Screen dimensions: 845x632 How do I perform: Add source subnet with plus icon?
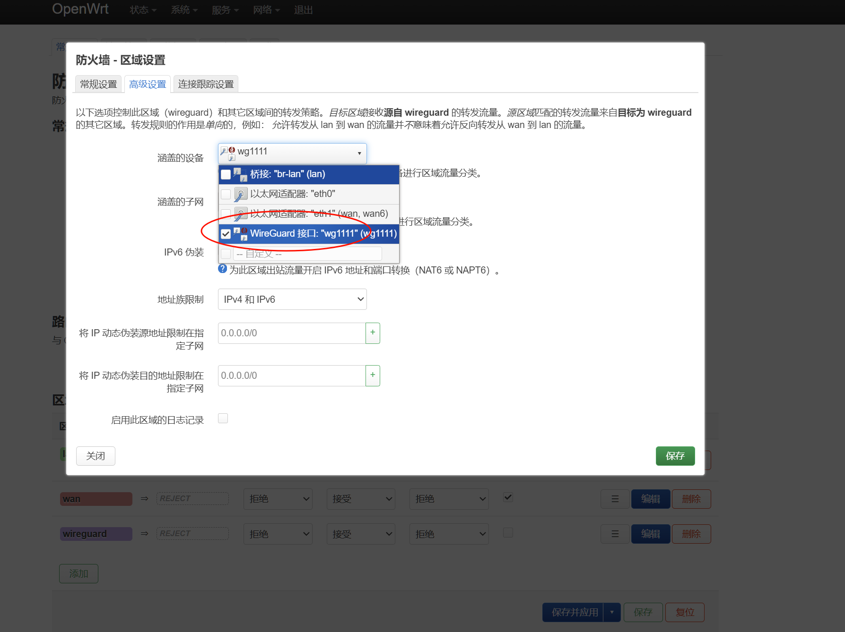(373, 333)
